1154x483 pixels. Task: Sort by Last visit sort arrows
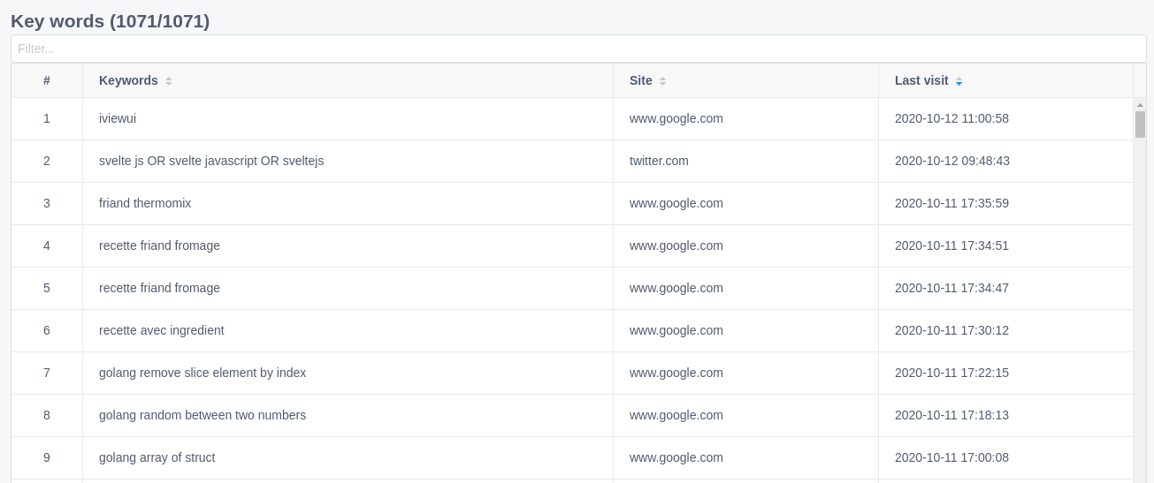959,81
